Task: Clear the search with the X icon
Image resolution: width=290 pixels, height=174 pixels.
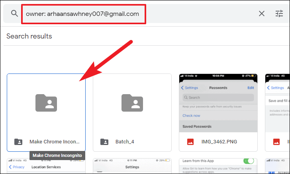Action: click(x=261, y=14)
